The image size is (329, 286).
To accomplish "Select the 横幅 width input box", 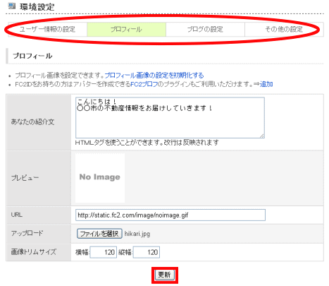I will click(104, 252).
